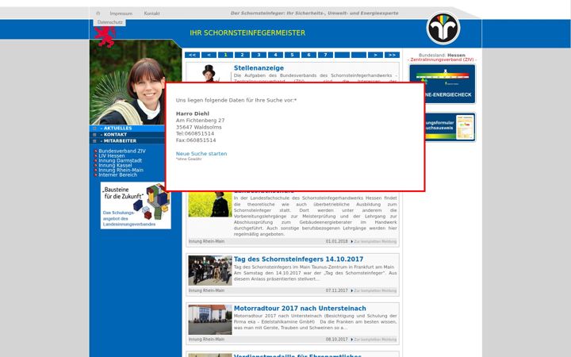Click the icon beside MITARBEITER in the sidebar
Screen dimensions: 571x357
click(94, 141)
